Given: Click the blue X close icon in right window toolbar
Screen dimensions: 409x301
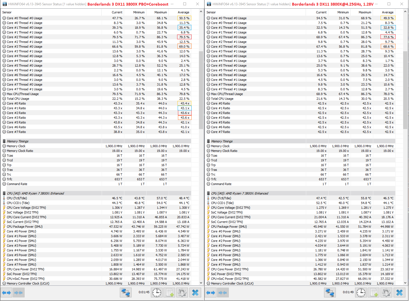Looking at the screenshot, I should [400, 293].
